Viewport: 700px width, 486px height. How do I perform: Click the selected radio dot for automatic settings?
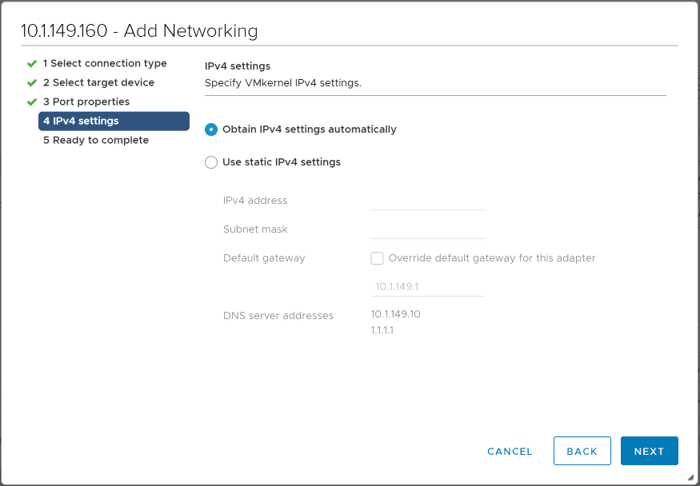pyautogui.click(x=210, y=129)
